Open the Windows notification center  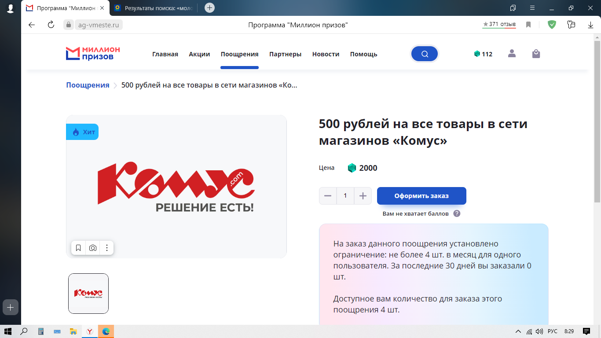pos(586,331)
